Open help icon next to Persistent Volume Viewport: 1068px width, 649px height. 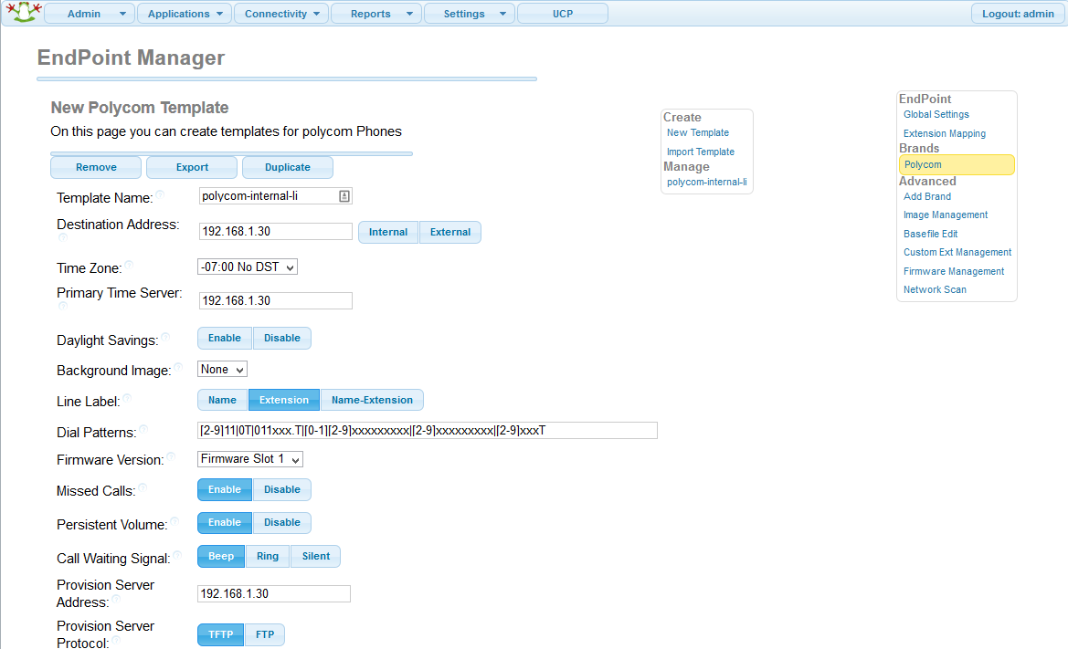click(x=174, y=522)
